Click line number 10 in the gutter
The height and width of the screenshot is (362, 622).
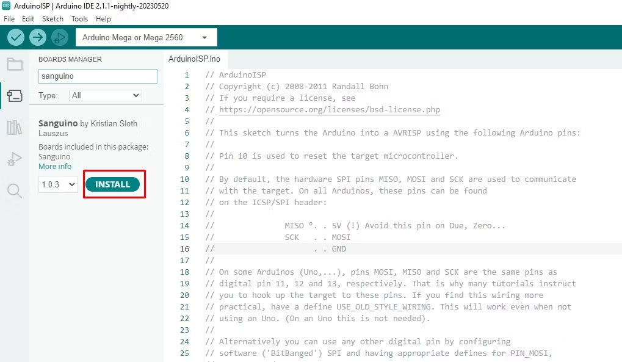(184, 179)
